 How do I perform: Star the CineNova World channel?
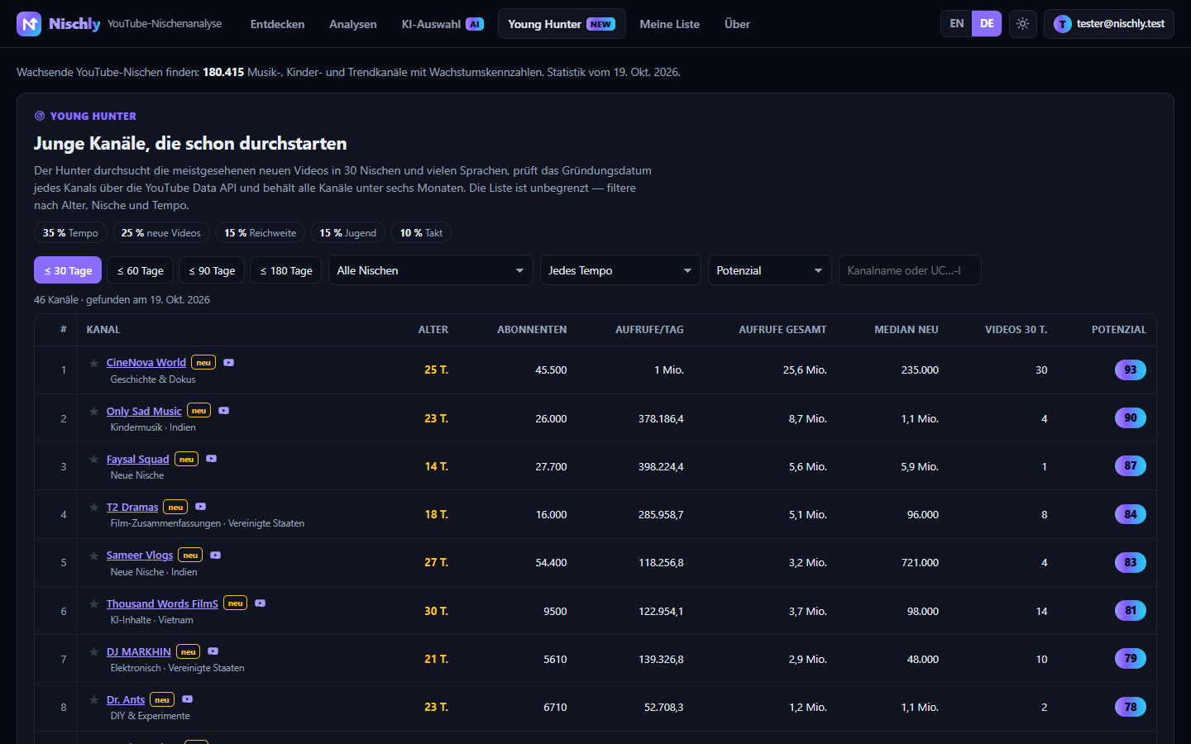click(x=94, y=363)
